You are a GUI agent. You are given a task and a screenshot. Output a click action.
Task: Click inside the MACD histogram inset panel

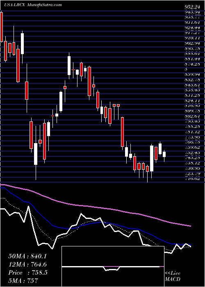pos(113,266)
